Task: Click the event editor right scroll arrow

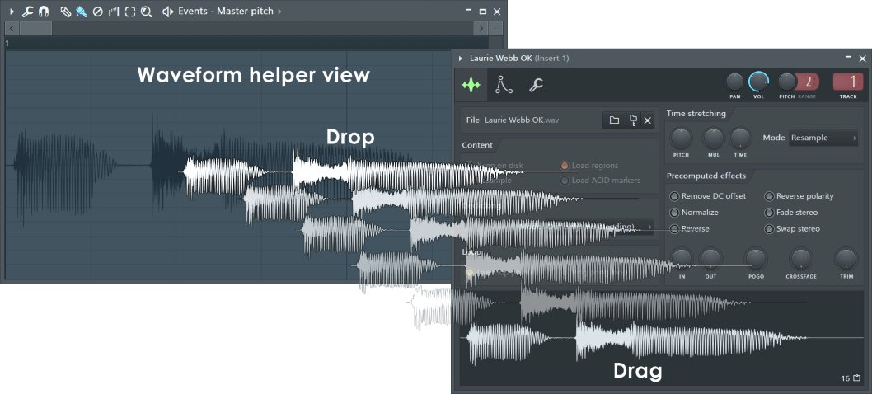Action: click(480, 28)
